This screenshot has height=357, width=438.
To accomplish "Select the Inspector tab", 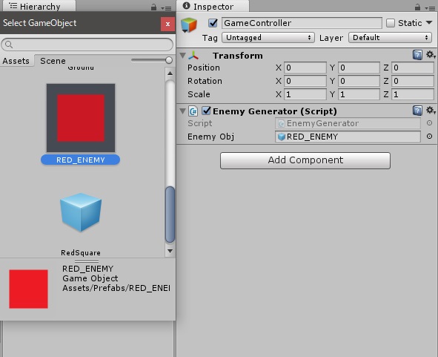I will point(213,7).
